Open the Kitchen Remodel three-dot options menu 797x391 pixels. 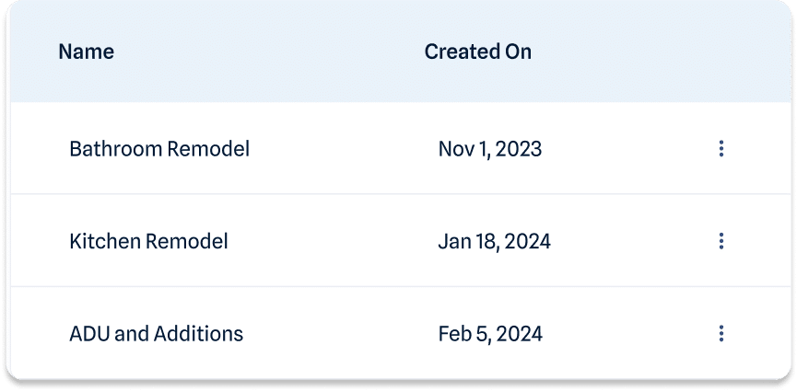coord(721,241)
